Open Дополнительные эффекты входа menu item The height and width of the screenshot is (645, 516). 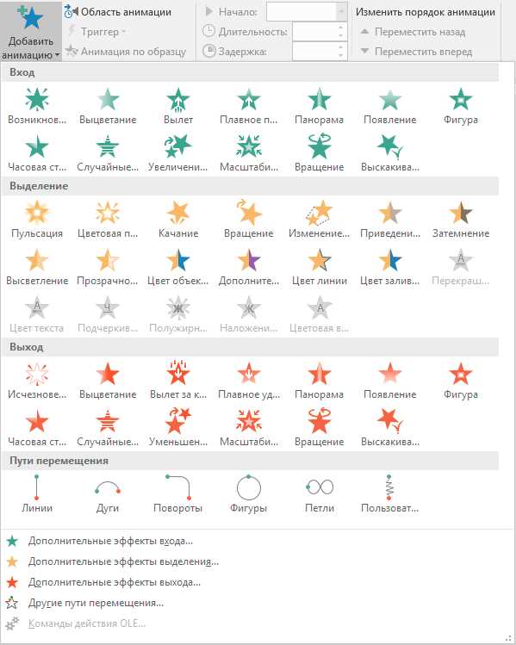(x=110, y=541)
